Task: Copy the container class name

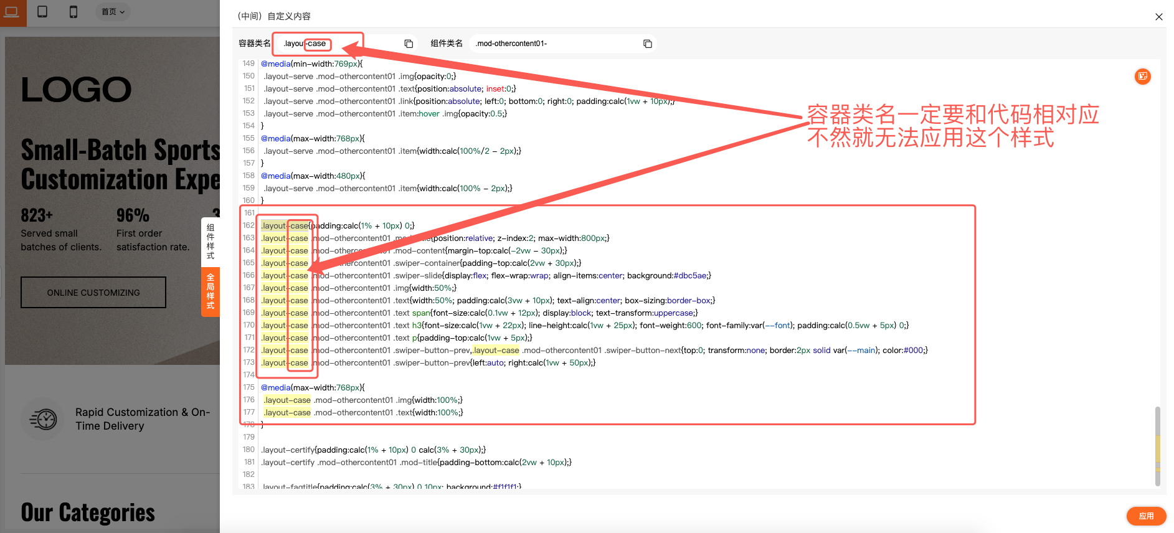Action: tap(409, 44)
